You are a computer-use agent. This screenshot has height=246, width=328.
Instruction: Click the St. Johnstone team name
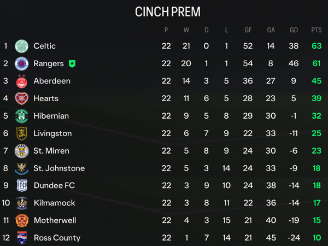59,168
